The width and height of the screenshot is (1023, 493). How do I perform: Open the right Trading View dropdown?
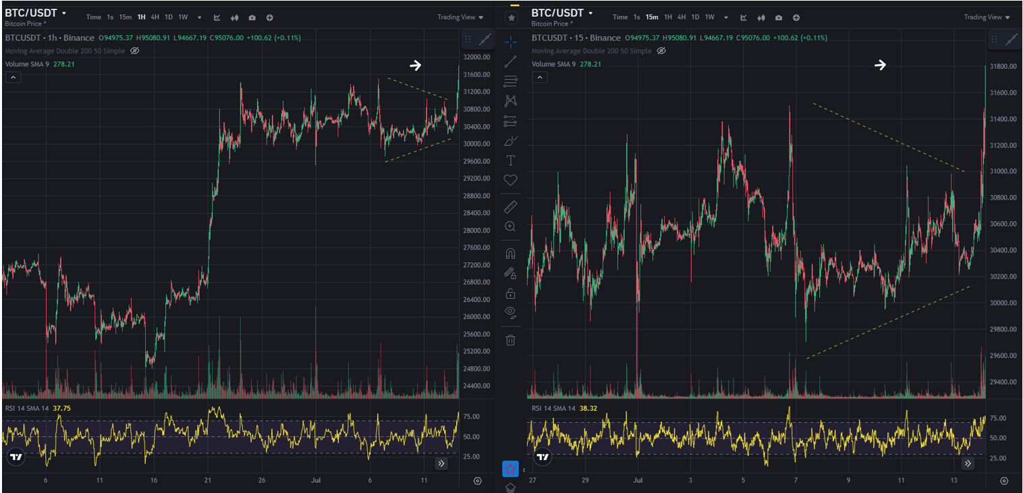tap(987, 17)
